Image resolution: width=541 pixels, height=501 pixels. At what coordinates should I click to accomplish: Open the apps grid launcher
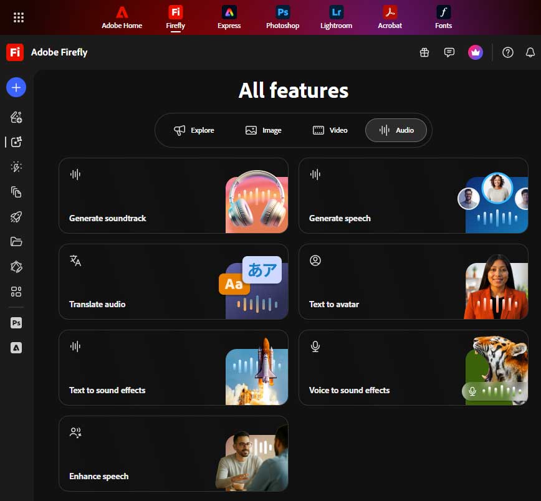[x=19, y=17]
